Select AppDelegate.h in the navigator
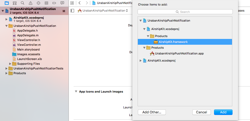250x121 pixels. (x=28, y=31)
